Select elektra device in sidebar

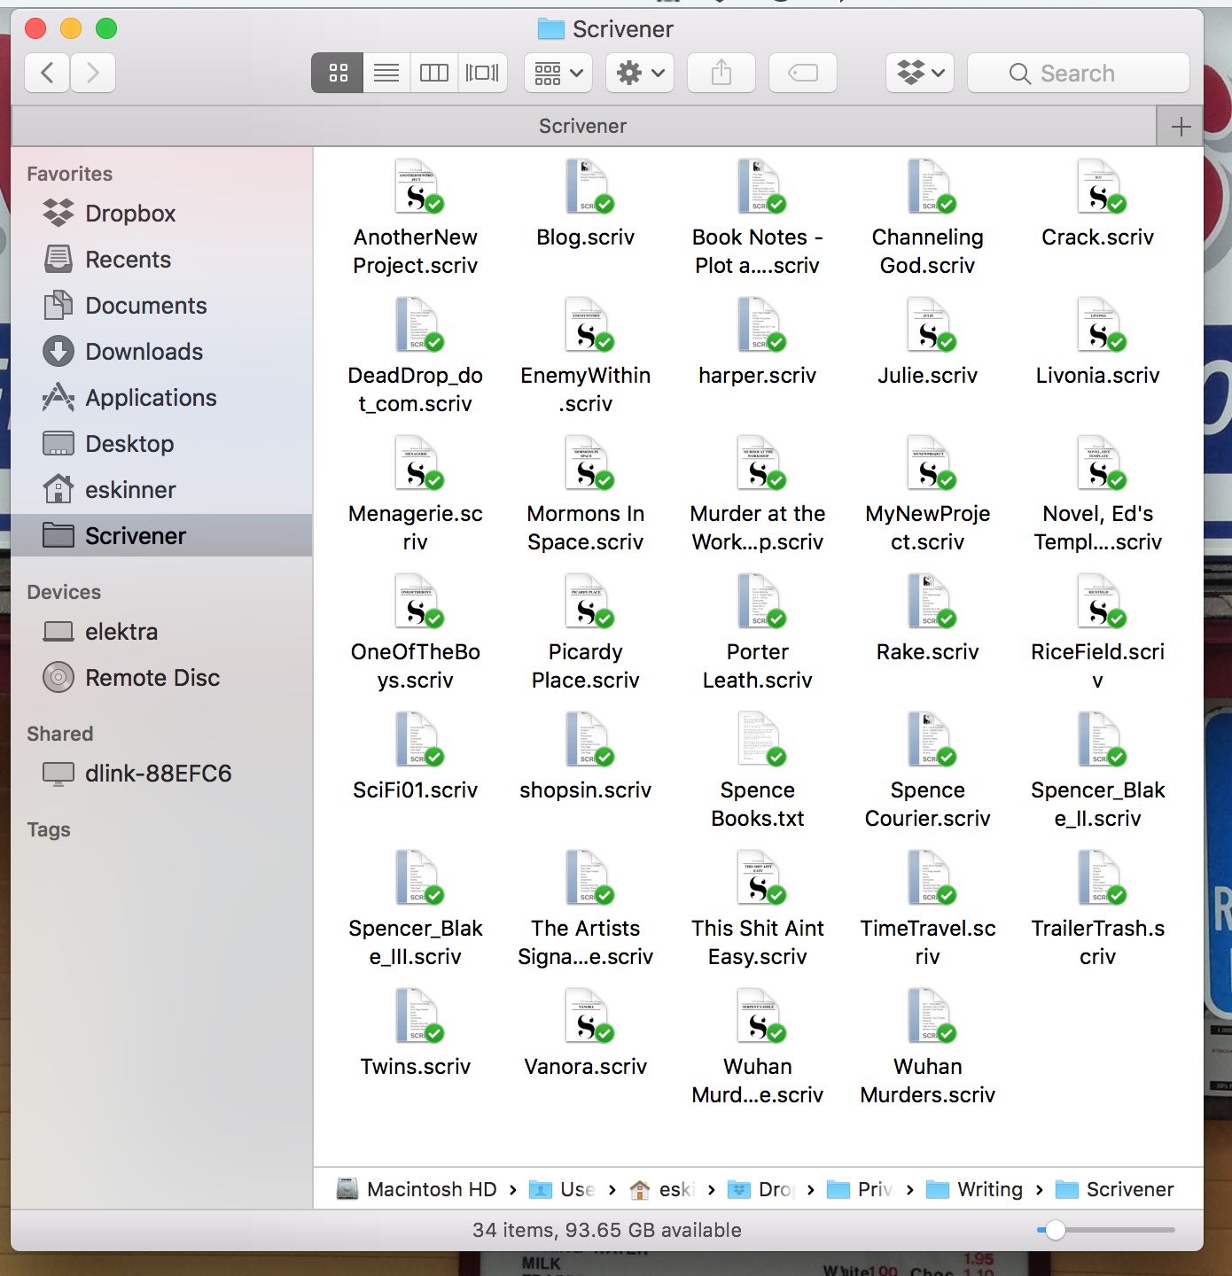click(x=161, y=632)
